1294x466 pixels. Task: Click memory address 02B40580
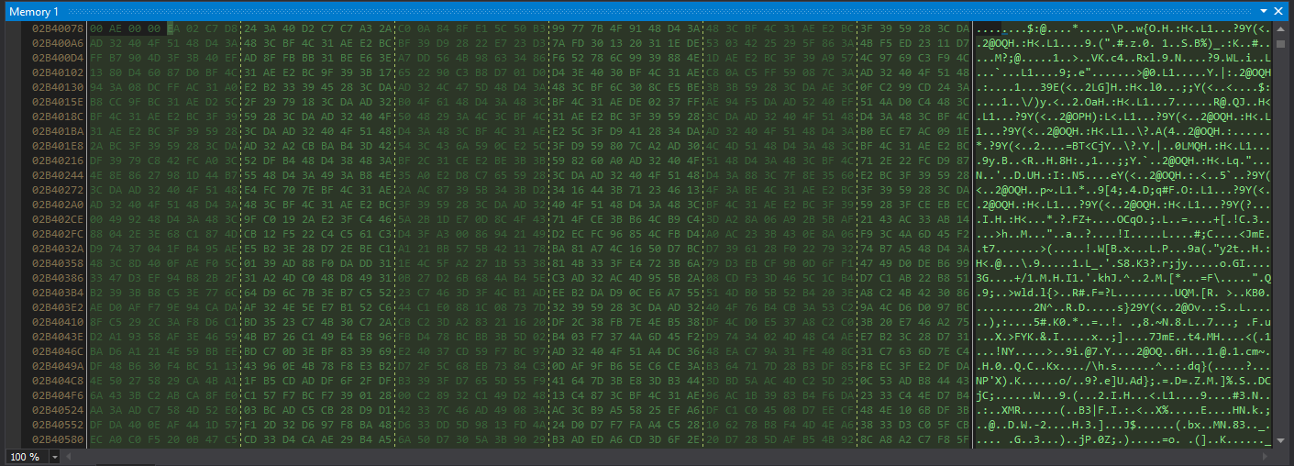58,440
